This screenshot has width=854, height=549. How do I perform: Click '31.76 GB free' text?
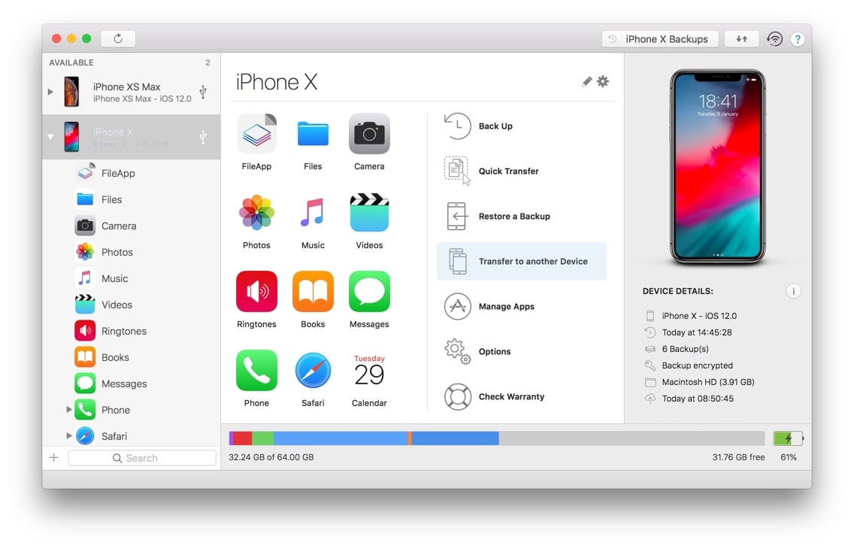tap(738, 457)
